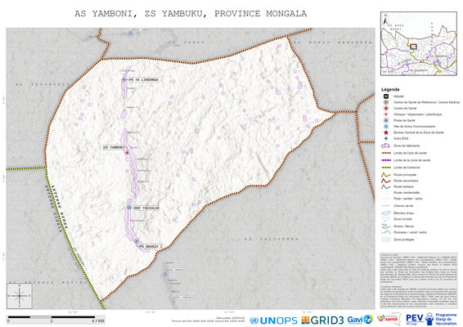The height and width of the screenshot is (327, 463).
Task: Click the Route principale legend symbol
Action: point(385,175)
